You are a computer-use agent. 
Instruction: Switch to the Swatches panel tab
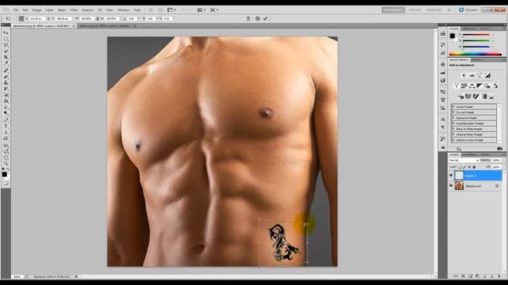(x=469, y=28)
